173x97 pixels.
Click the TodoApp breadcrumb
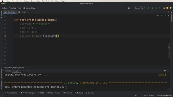tap(13, 8)
